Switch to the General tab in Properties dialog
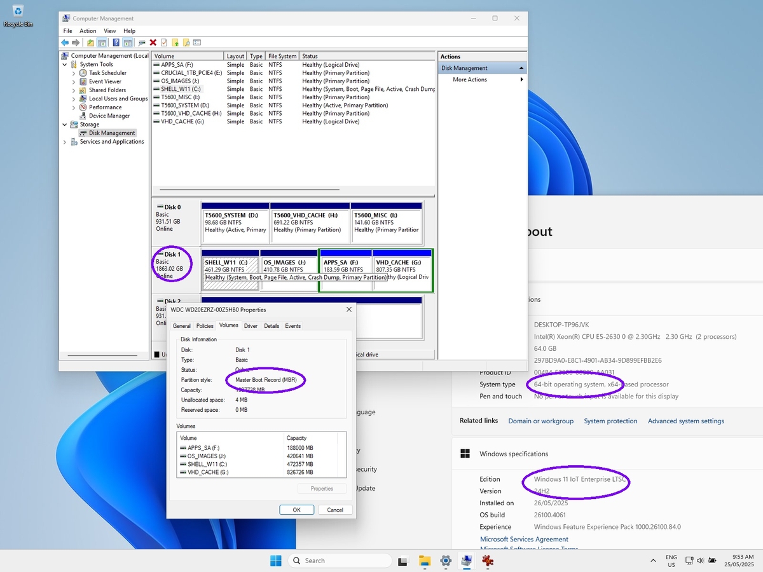 click(182, 326)
